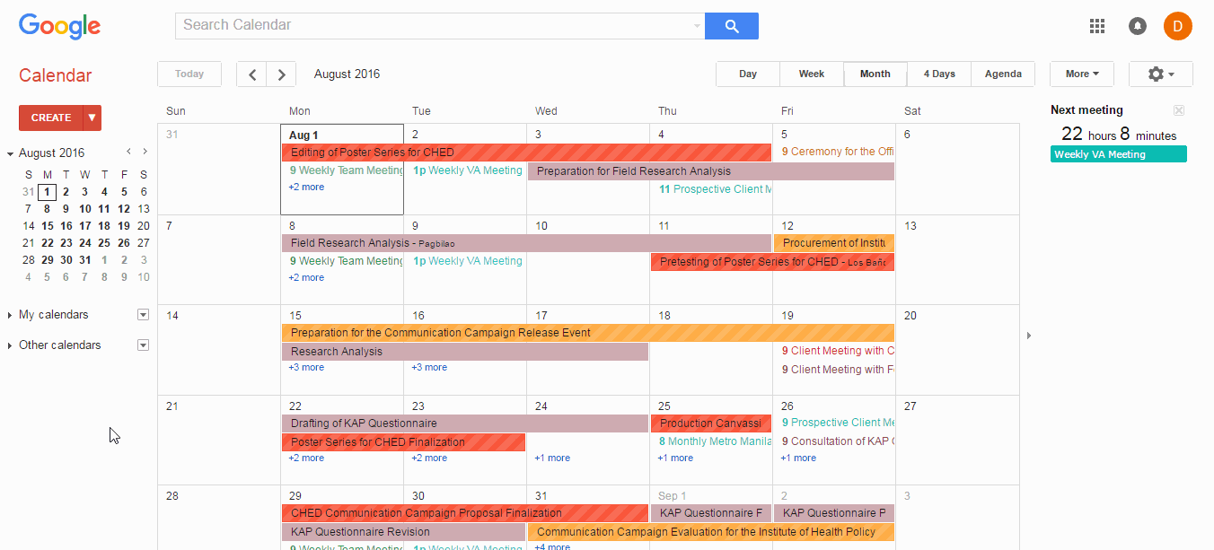Open 9 Client Meeting with C event
Viewport: 1214px width, 550px height.
(837, 351)
